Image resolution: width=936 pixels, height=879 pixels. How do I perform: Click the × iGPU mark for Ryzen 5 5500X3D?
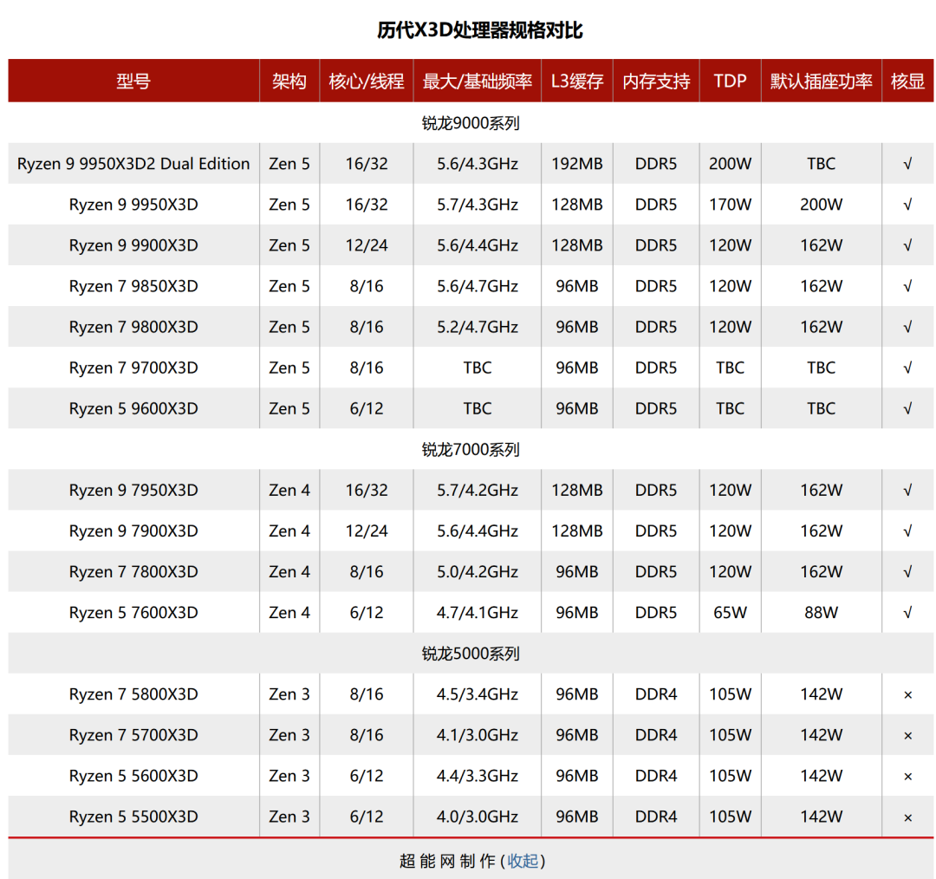click(x=908, y=817)
